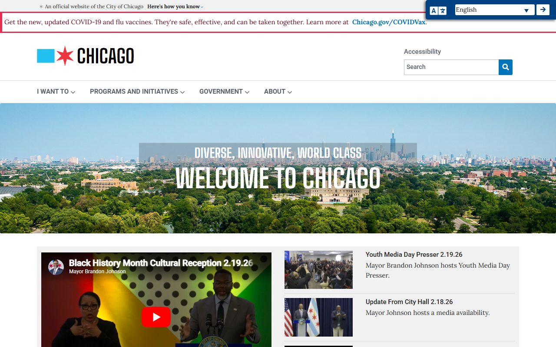
Task: Expand the I WANT TO menu
Action: (56, 92)
